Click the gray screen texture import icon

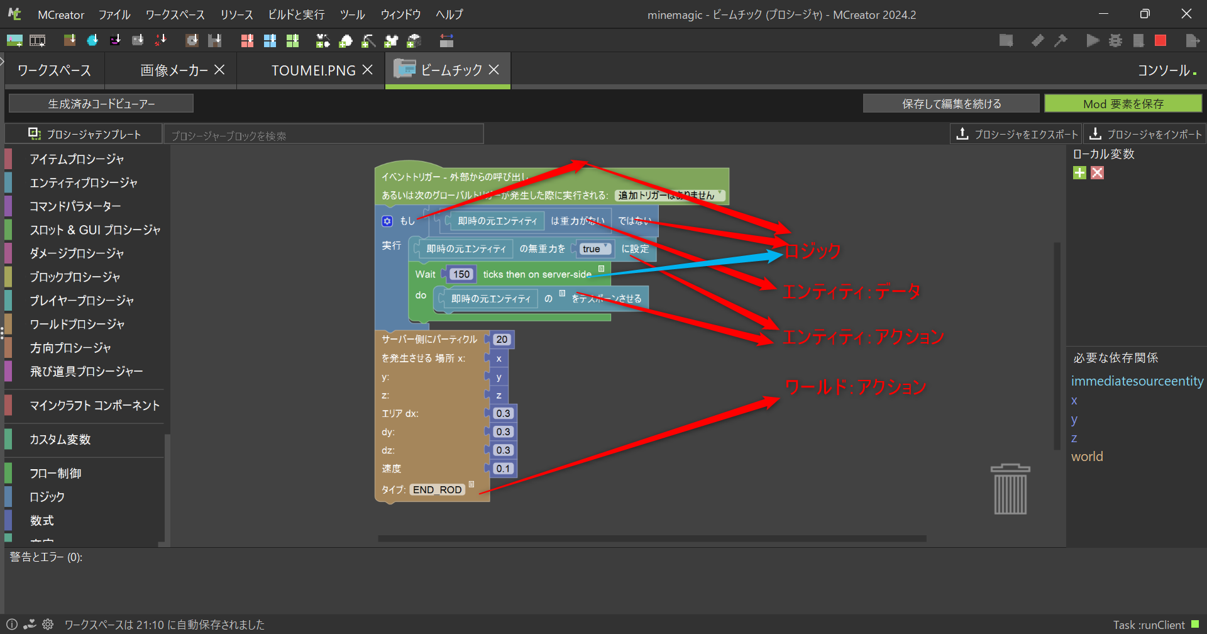point(138,41)
